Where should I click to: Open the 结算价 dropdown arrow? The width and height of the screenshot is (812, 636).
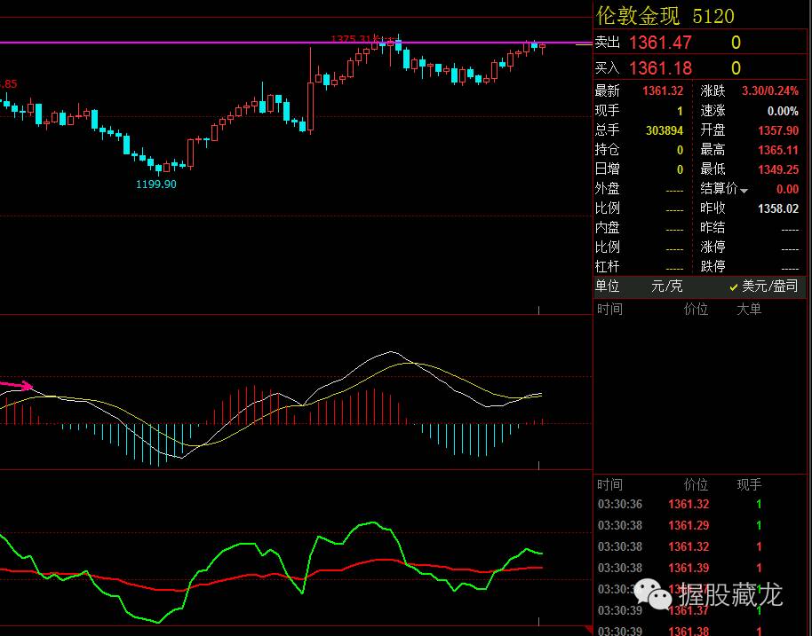(744, 190)
